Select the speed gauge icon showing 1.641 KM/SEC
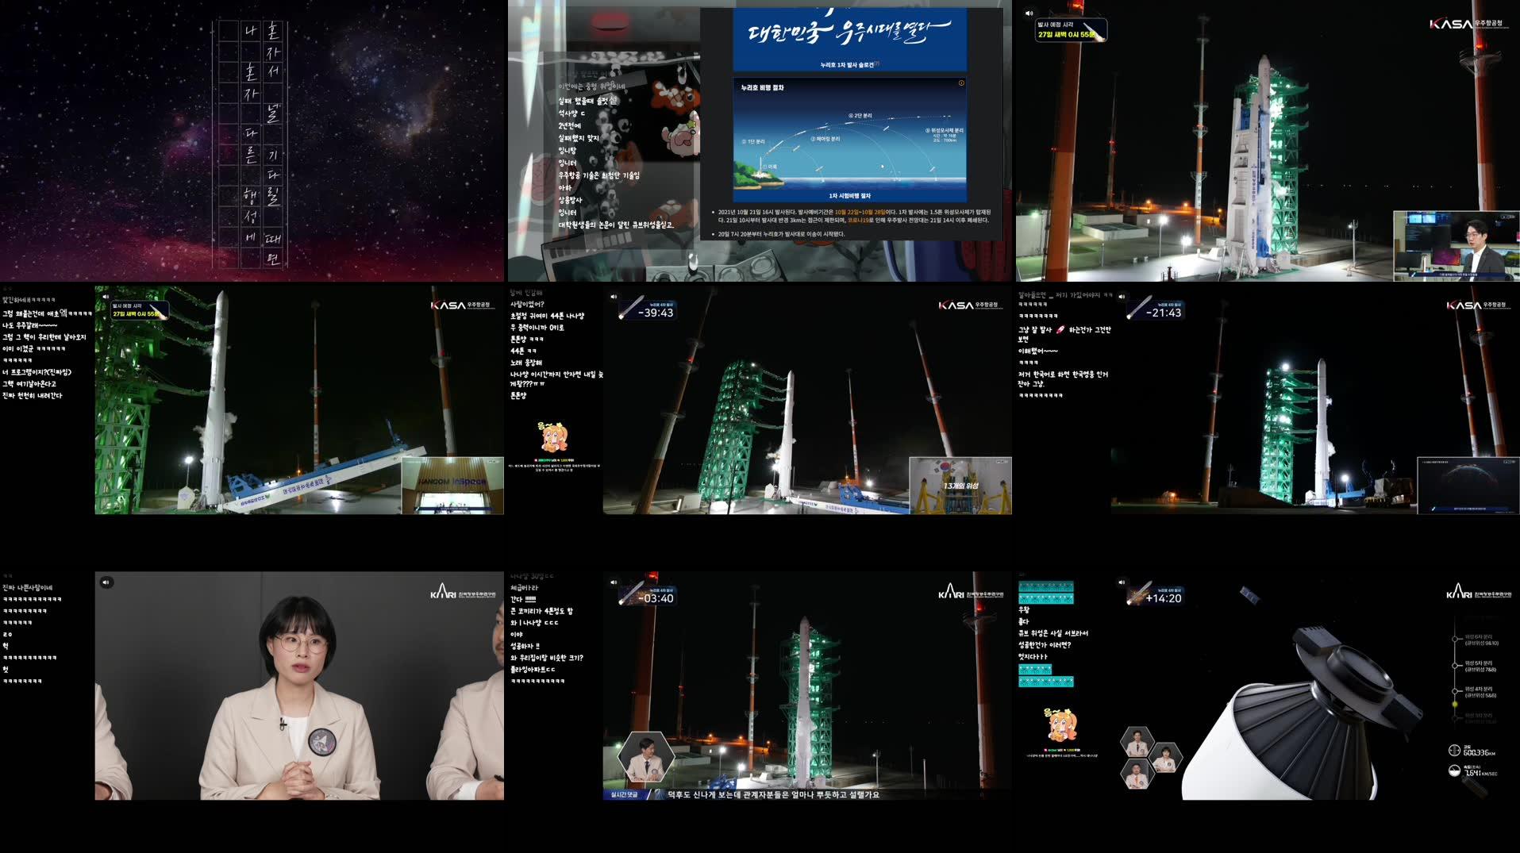 pos(1454,770)
